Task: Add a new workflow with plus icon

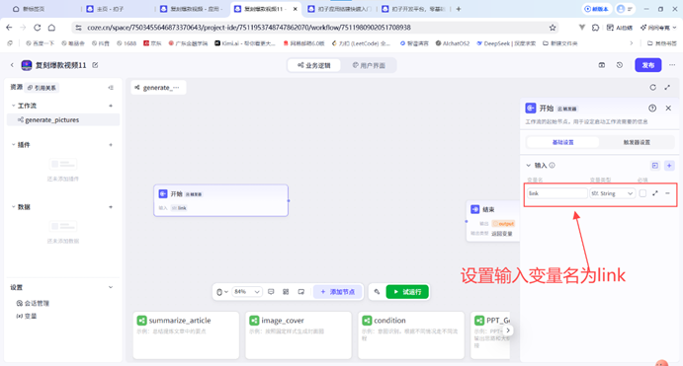Action: 111,106
